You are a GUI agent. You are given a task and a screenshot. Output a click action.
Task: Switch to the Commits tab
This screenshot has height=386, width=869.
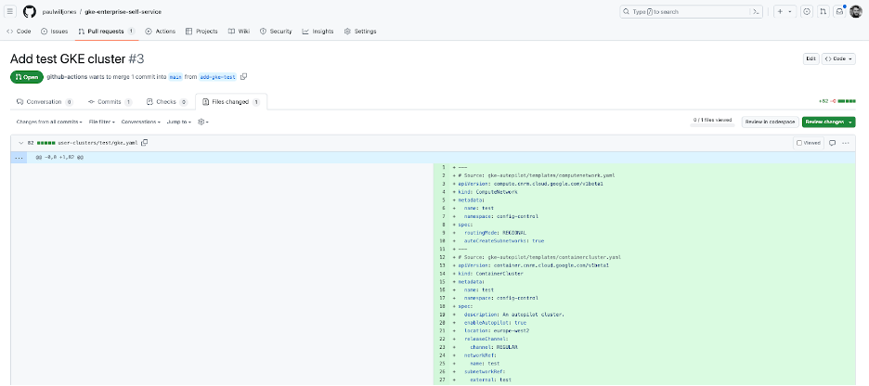point(109,101)
